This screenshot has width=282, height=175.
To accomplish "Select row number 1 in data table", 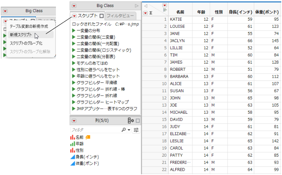I will click(155, 19).
